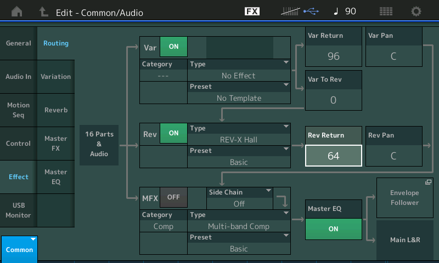Screen dimensions: 439x263
Task: Tap the MFX side chain routing arrow
Action: [x=282, y=201]
